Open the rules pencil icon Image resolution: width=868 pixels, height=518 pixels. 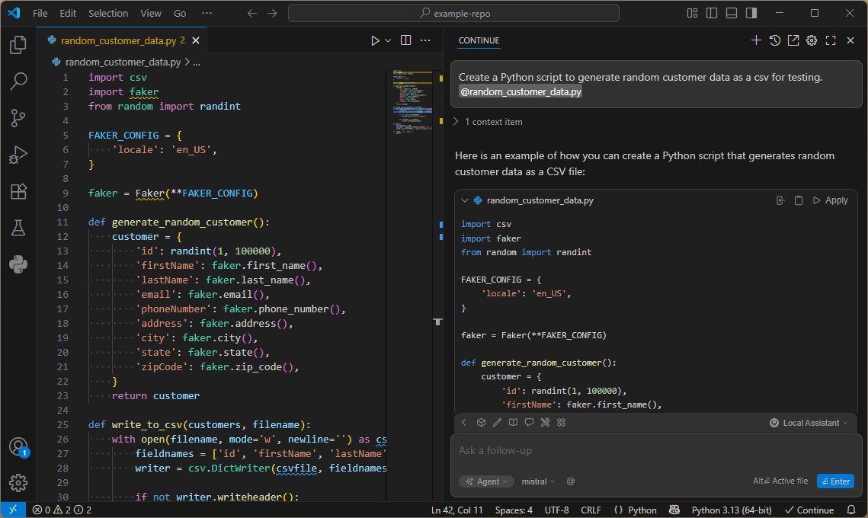point(497,422)
